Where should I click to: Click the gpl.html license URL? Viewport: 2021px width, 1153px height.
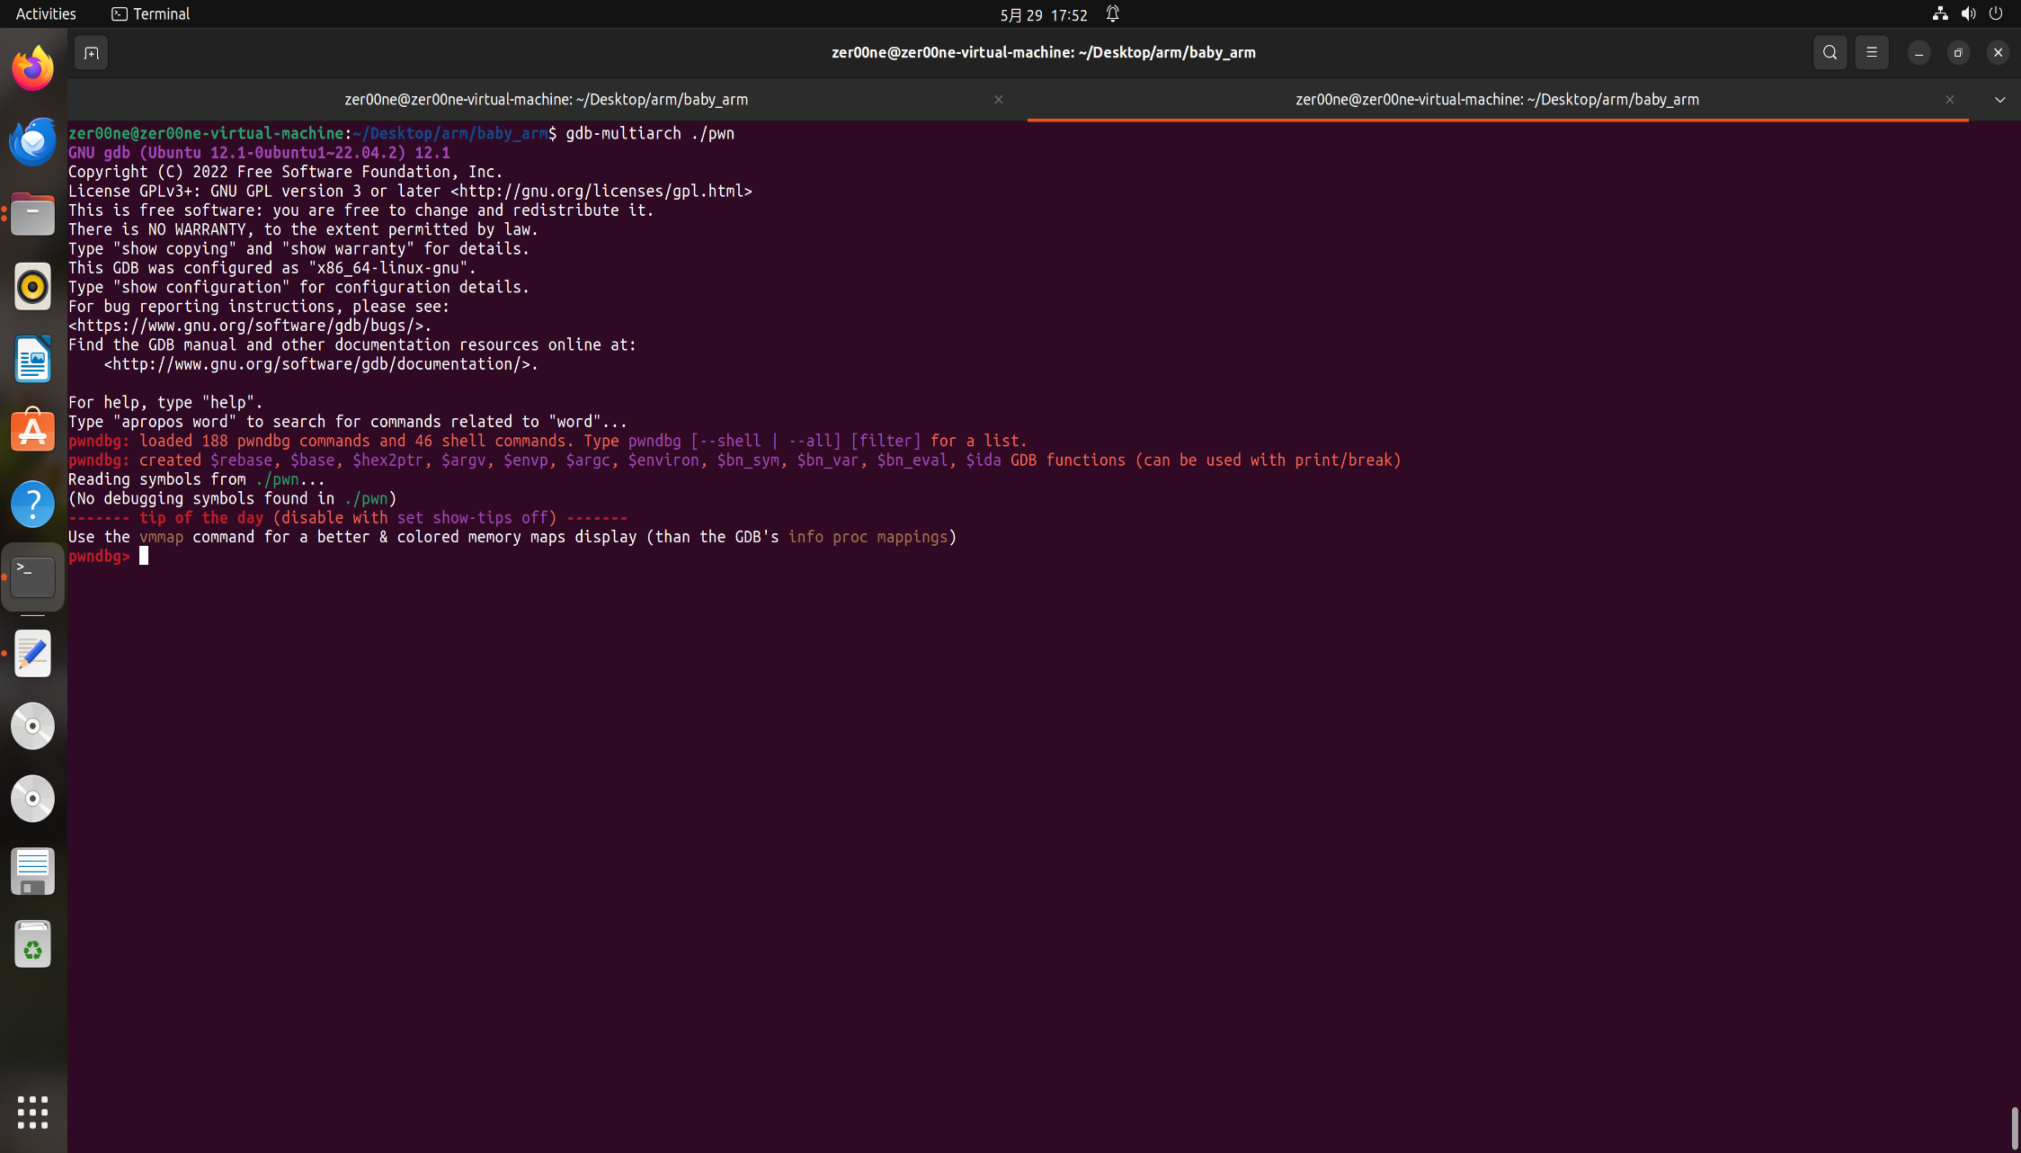(601, 192)
